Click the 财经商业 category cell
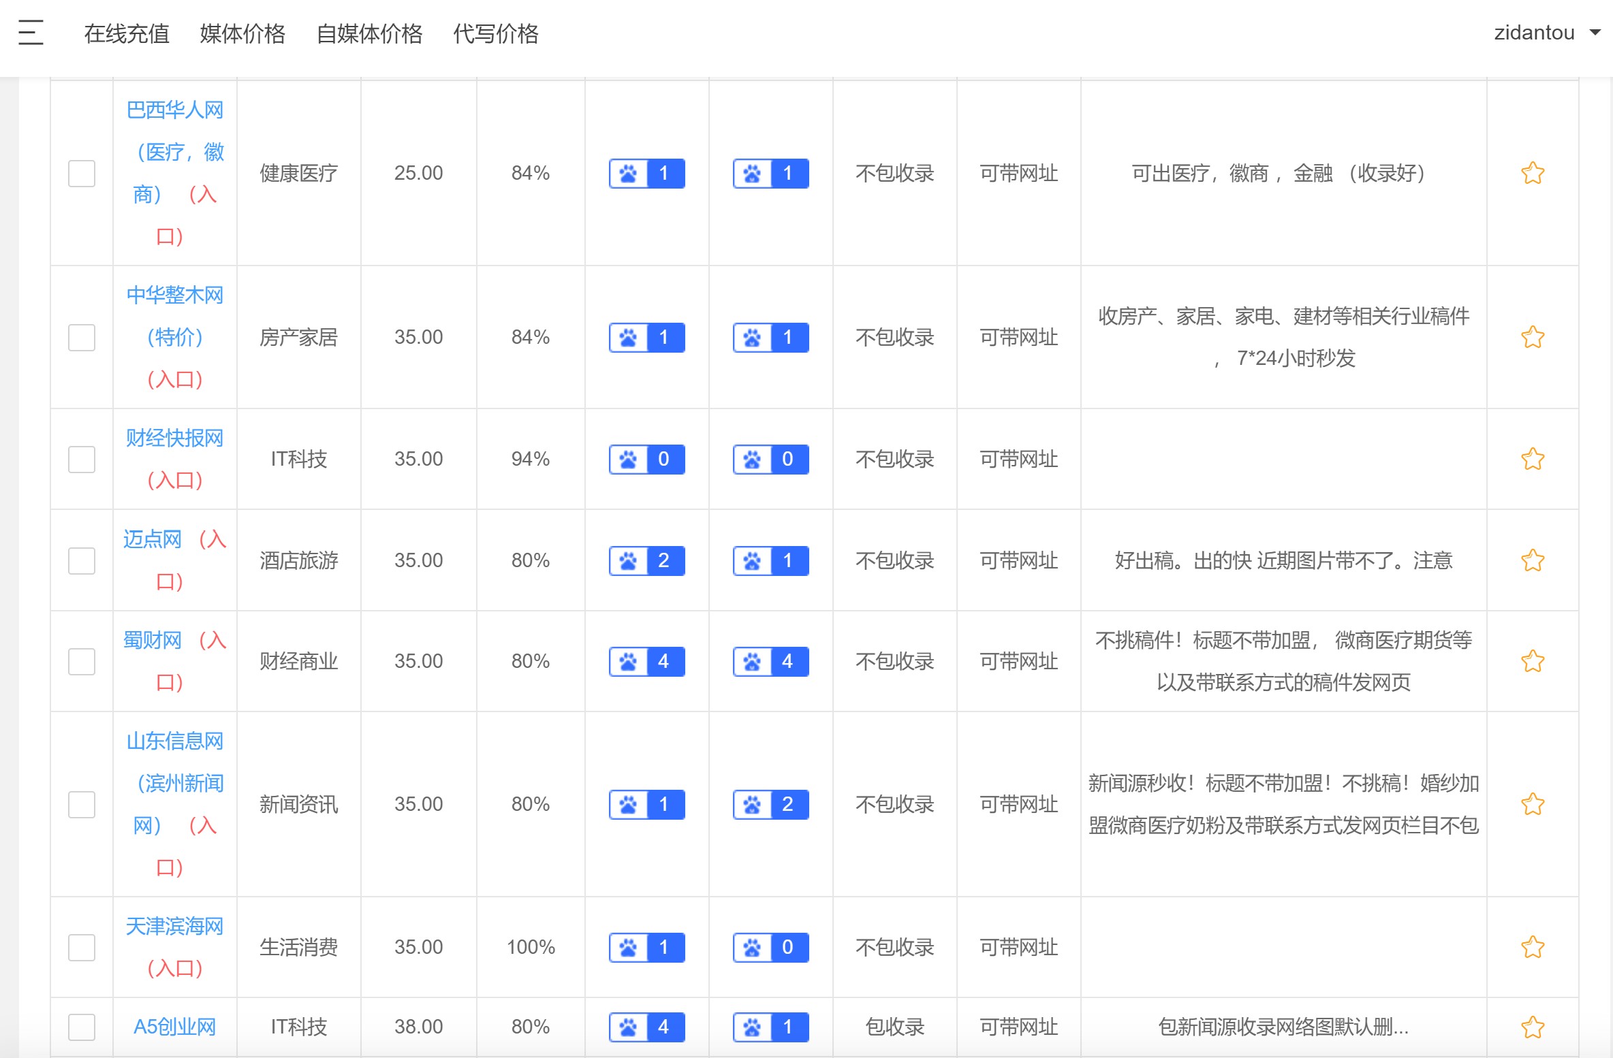1613x1058 pixels. [299, 661]
